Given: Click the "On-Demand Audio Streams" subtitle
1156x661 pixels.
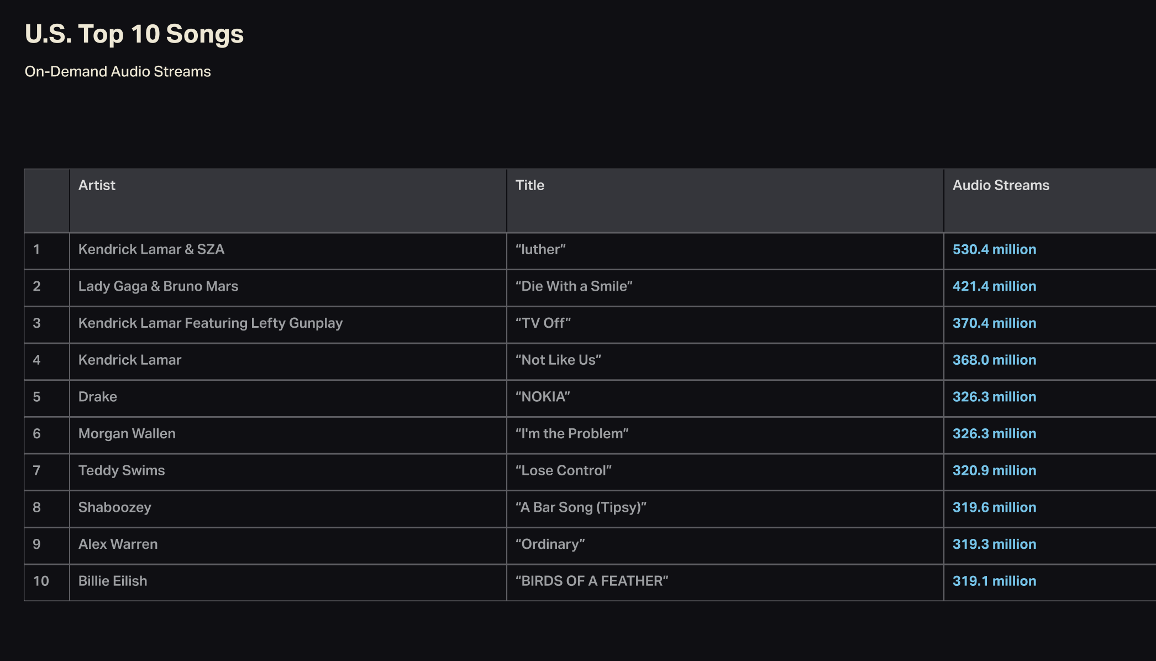Looking at the screenshot, I should coord(118,72).
